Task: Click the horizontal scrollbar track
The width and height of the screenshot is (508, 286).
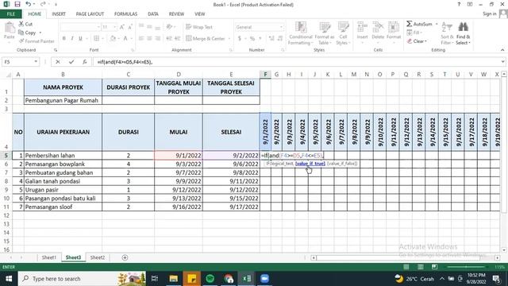Action: [405, 257]
